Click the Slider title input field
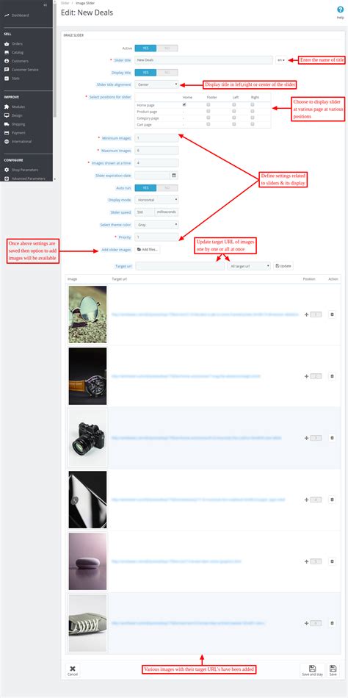 [x=203, y=60]
